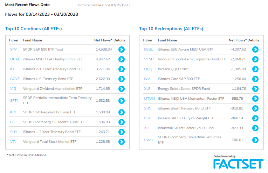The image size is (268, 173).
Task: Click the IVV ticker link
Action: (x=147, y=79)
